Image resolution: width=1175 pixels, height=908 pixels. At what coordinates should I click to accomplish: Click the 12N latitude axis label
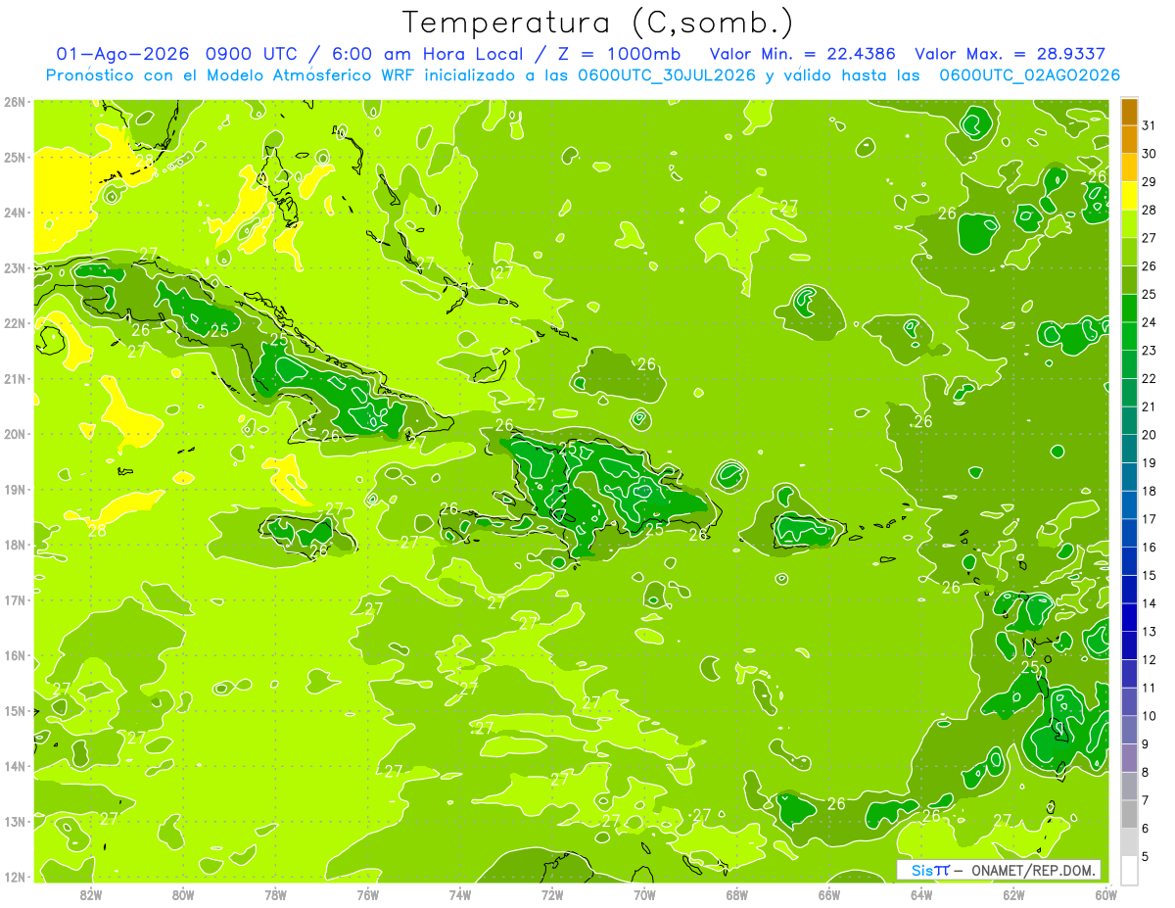(x=15, y=877)
